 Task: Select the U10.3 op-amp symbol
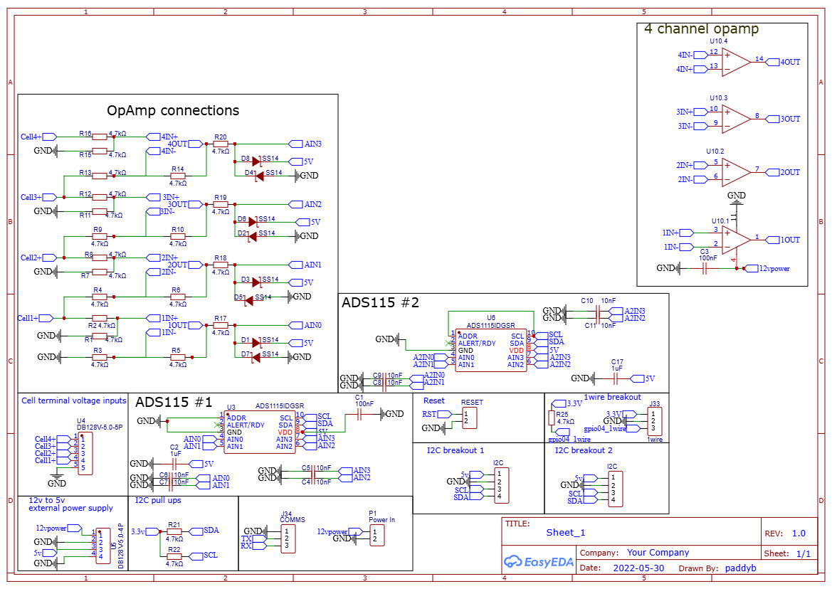click(x=735, y=118)
